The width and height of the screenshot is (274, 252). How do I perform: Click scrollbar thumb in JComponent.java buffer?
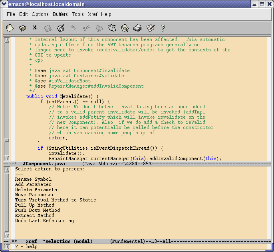pyautogui.click(x=7, y=140)
